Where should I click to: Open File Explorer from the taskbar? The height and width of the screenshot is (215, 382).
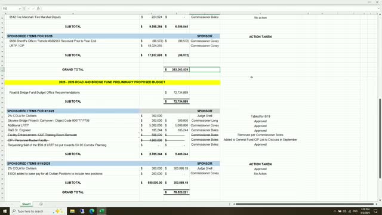pyautogui.click(x=72, y=211)
